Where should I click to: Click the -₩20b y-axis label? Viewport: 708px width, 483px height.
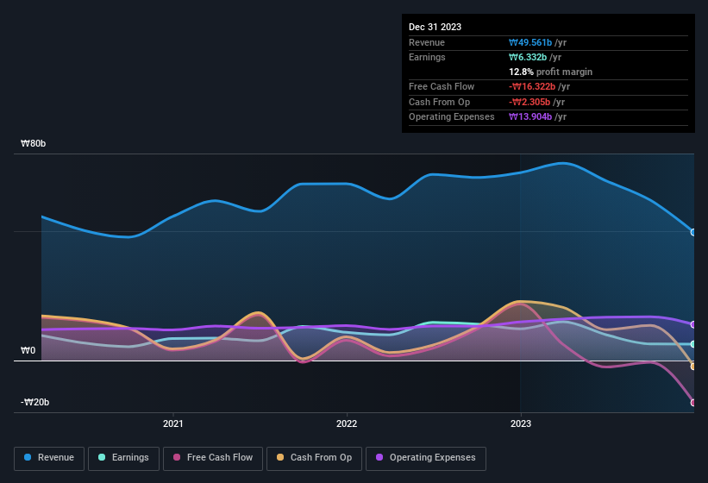coord(34,402)
